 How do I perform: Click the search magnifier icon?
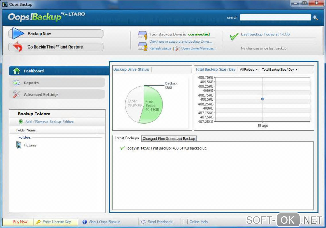[x=315, y=18]
